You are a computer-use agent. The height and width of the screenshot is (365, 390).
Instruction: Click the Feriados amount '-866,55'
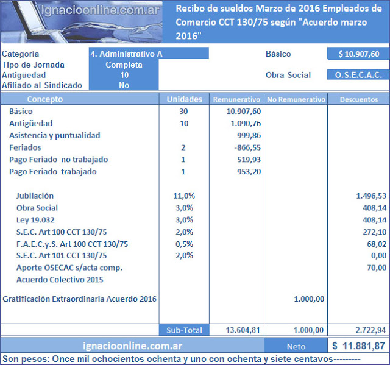(x=247, y=147)
